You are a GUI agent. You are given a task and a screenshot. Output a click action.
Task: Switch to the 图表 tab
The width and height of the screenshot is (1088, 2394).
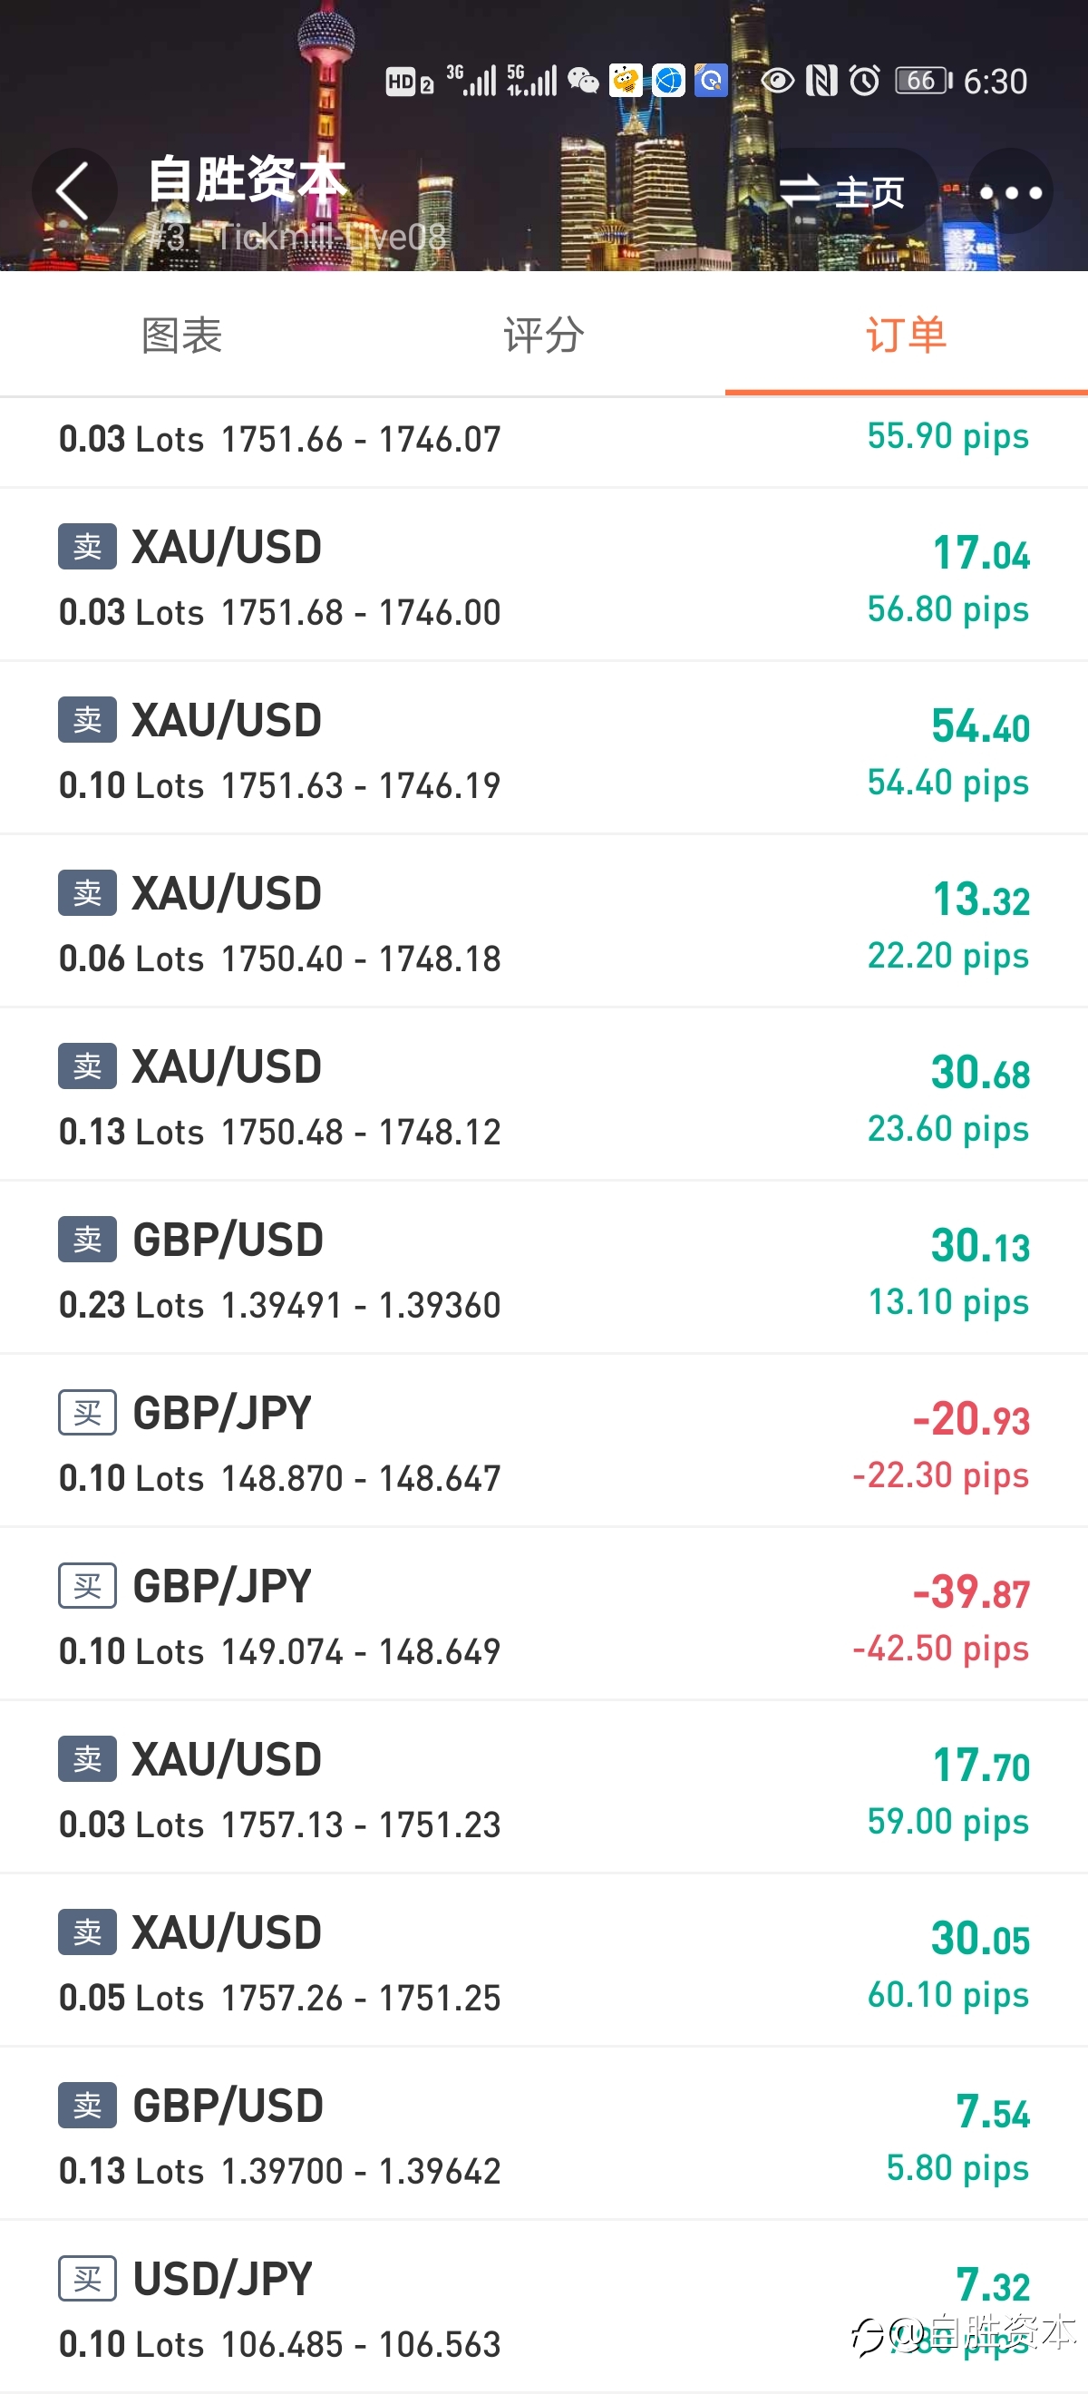[181, 335]
